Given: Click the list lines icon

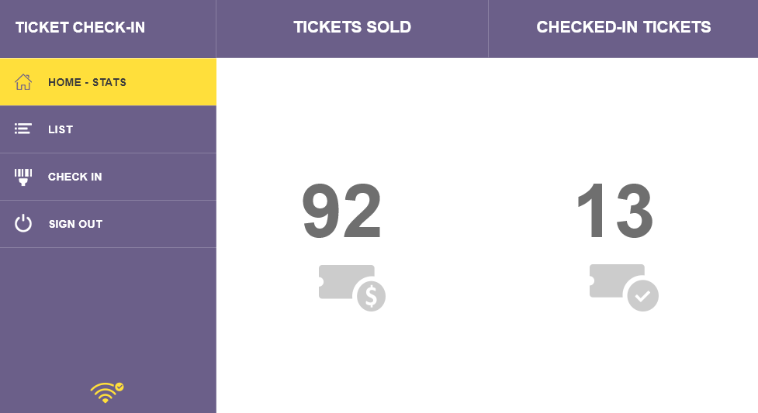Looking at the screenshot, I should point(22,129).
